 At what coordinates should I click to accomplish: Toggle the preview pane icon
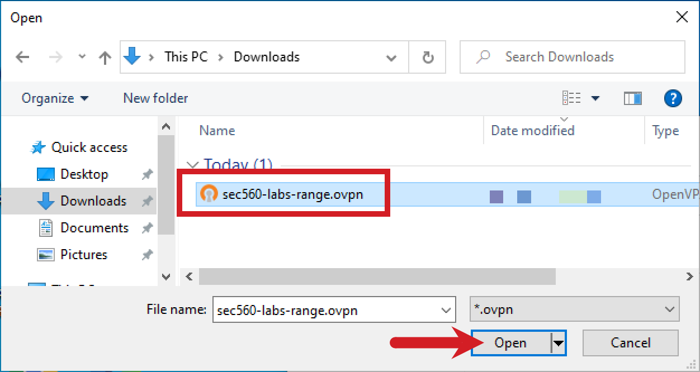click(632, 98)
